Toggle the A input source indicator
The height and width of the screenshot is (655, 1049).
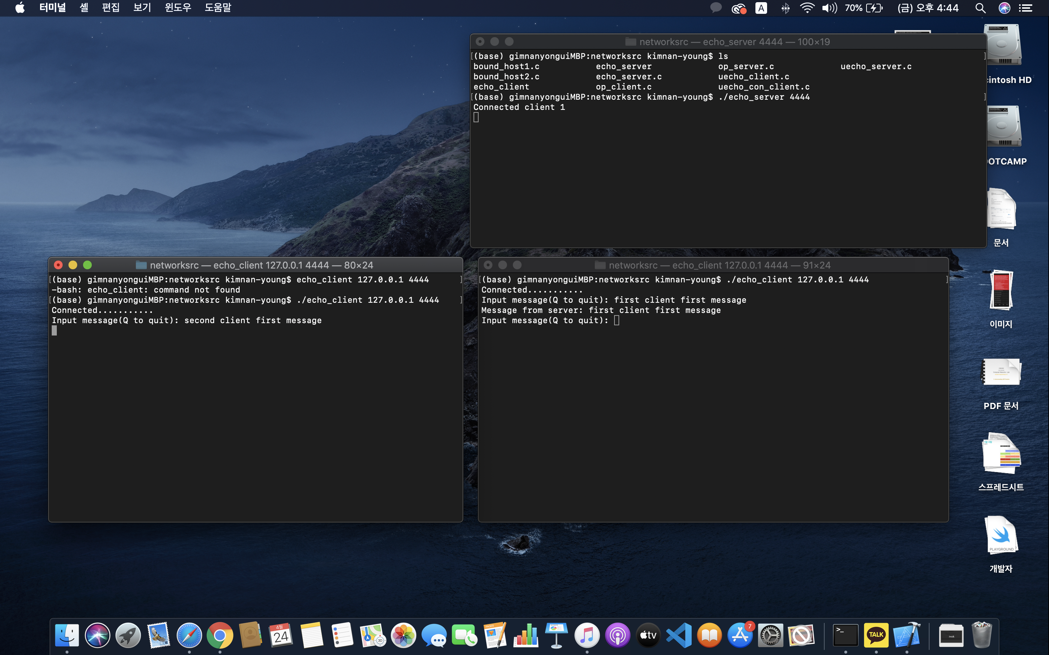(761, 8)
